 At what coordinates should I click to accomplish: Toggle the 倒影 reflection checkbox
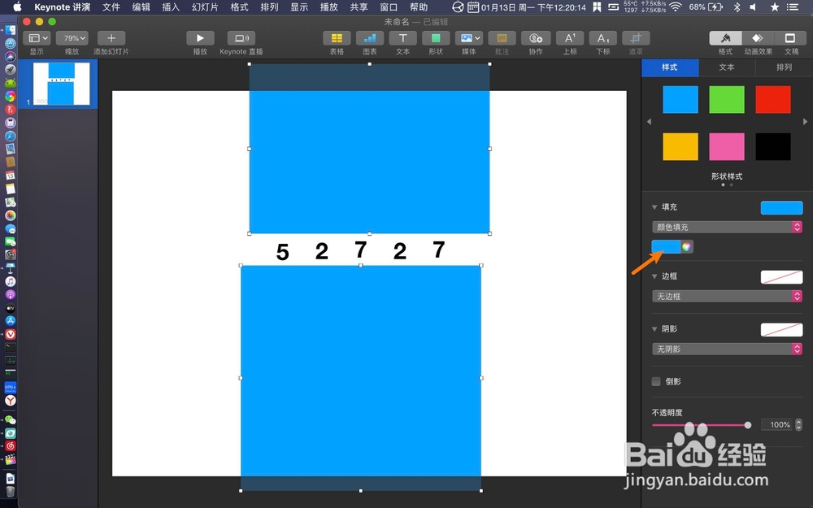(x=656, y=381)
